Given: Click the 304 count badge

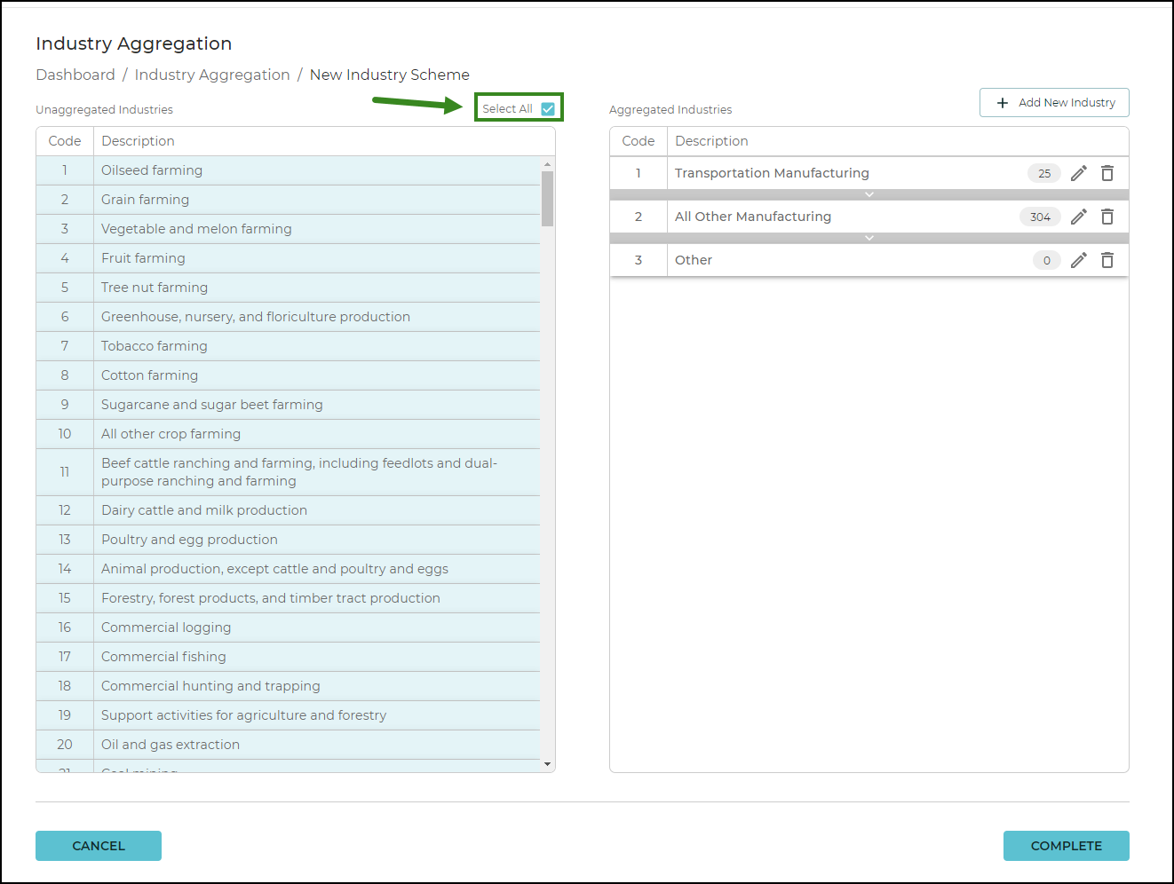Looking at the screenshot, I should point(1040,217).
